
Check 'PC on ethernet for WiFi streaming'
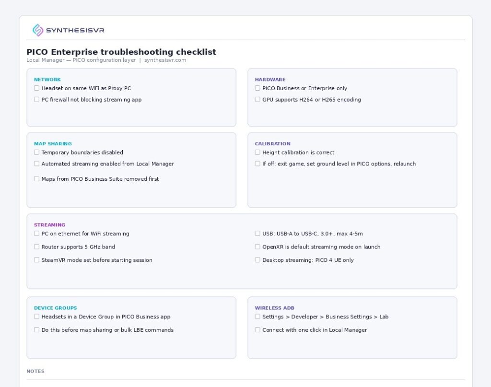pos(36,234)
